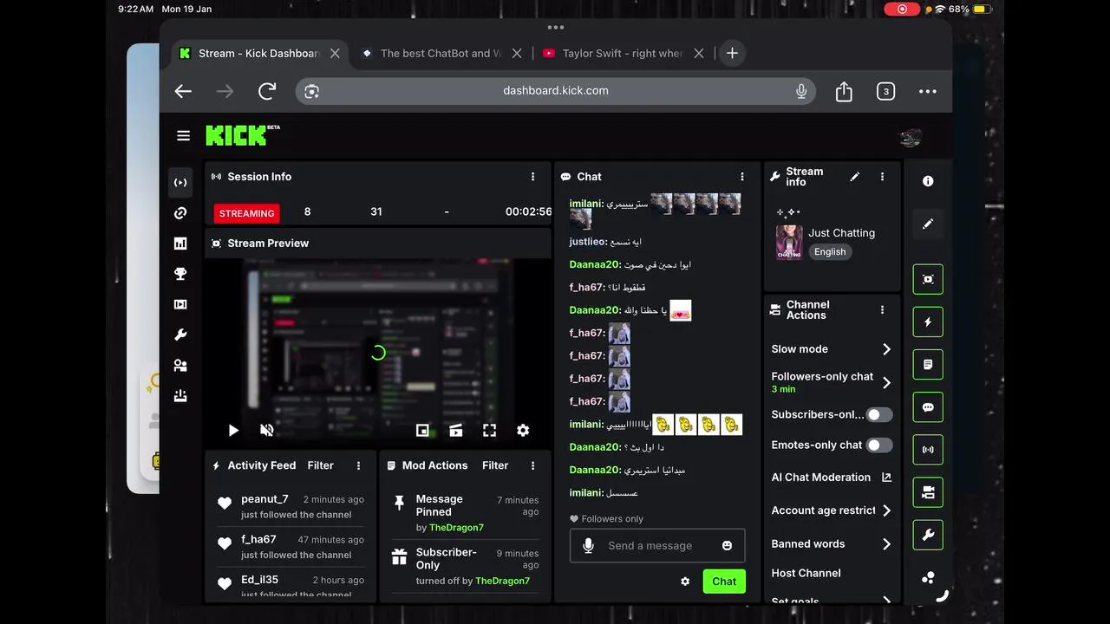
Task: Open Channel Actions three-dot menu
Action: point(882,310)
